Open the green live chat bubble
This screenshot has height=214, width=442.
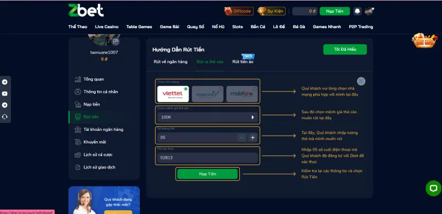point(433,189)
